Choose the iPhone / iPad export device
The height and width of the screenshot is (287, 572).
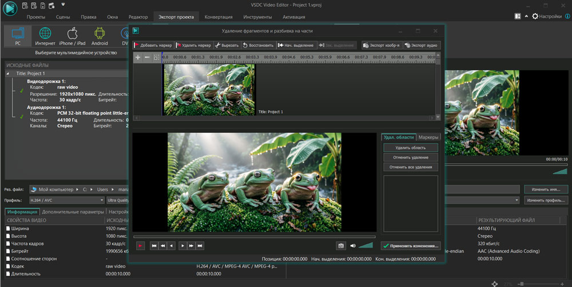[x=72, y=37]
